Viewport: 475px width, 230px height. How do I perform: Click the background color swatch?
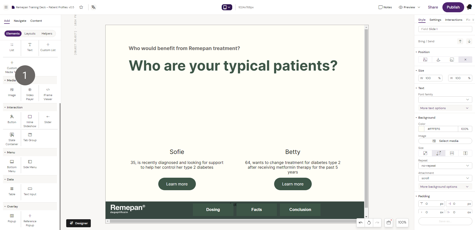click(422, 129)
